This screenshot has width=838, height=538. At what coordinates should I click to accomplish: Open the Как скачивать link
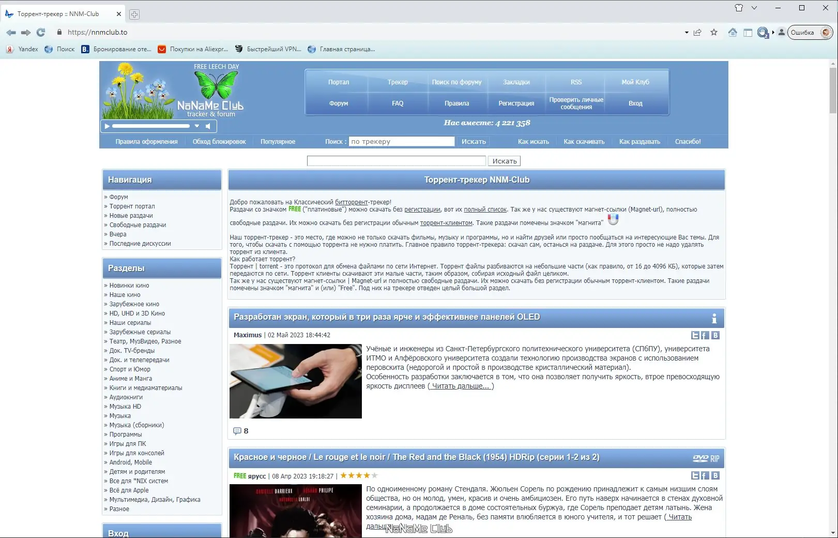(x=584, y=142)
